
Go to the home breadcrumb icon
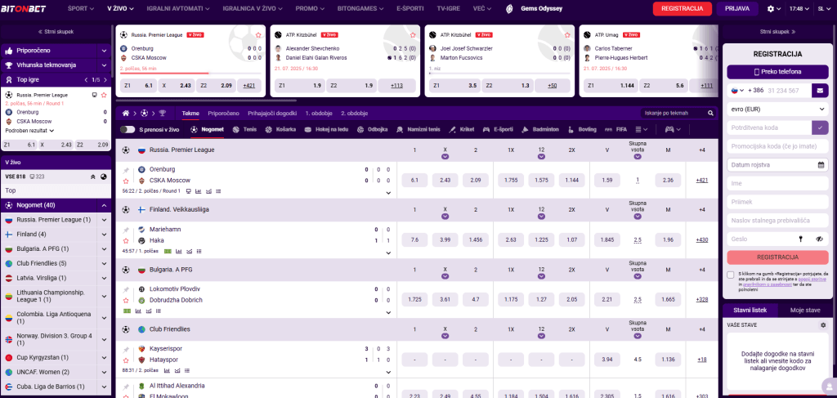pos(126,113)
